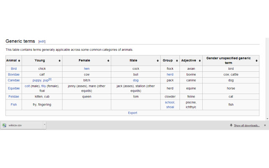The width and height of the screenshot is (269, 168).
Task: Click the 'cock' cell
Action: pos(136,68)
